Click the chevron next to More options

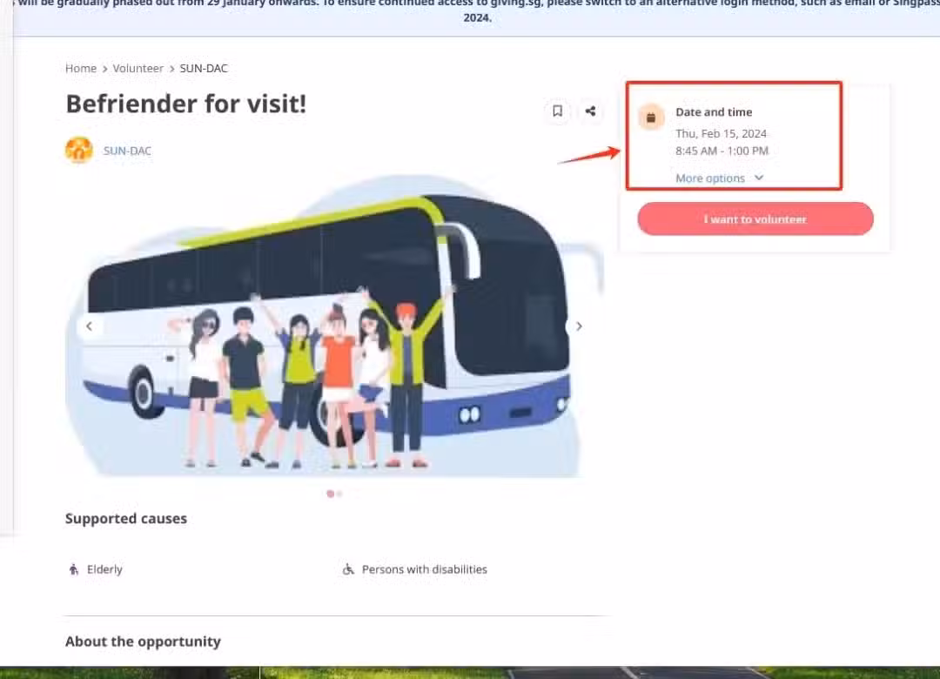[x=759, y=178]
